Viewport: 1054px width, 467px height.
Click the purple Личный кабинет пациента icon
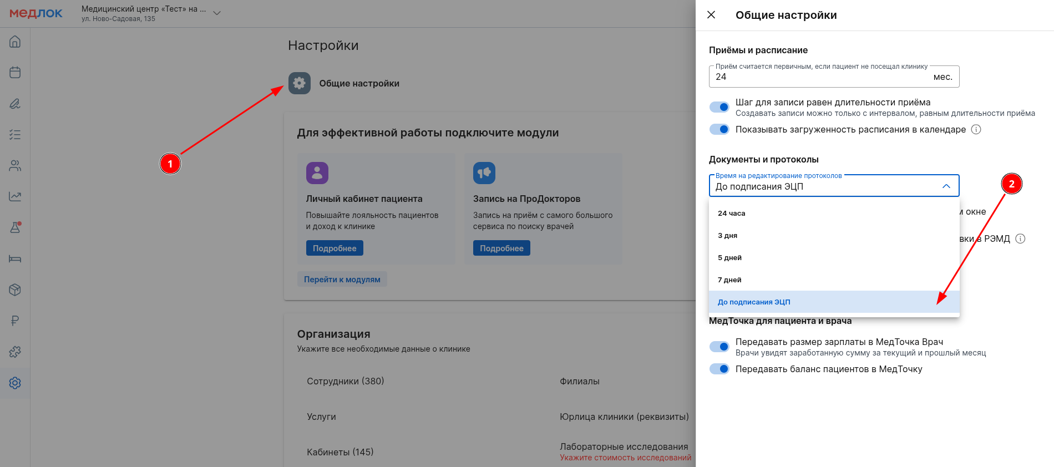click(317, 173)
